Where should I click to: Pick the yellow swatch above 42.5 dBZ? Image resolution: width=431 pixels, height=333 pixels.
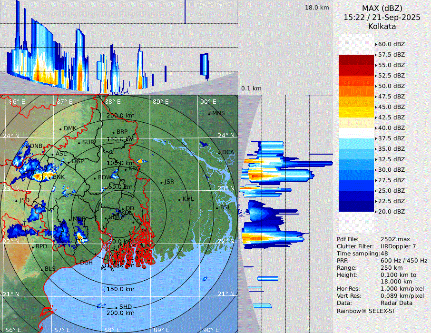point(356,112)
